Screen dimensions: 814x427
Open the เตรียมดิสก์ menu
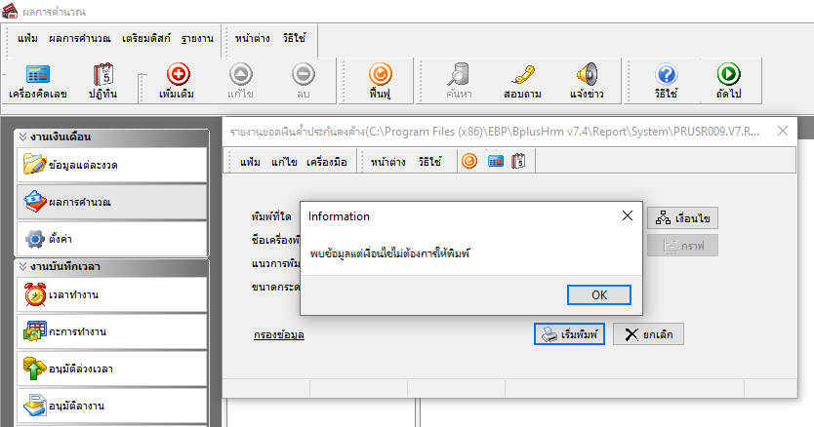146,38
